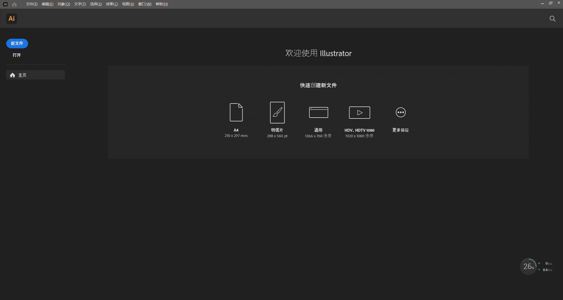Open the 编辑(E) menu
Viewport: 563px width, 300px height.
47,4
